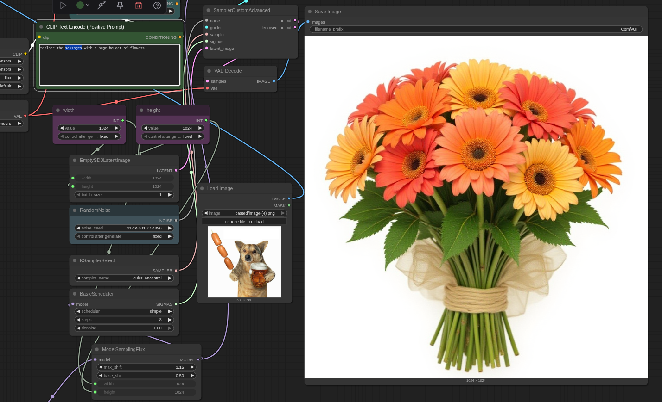662x402 pixels.
Task: Expand the color options chevron in selection toolbar
Action: click(87, 5)
